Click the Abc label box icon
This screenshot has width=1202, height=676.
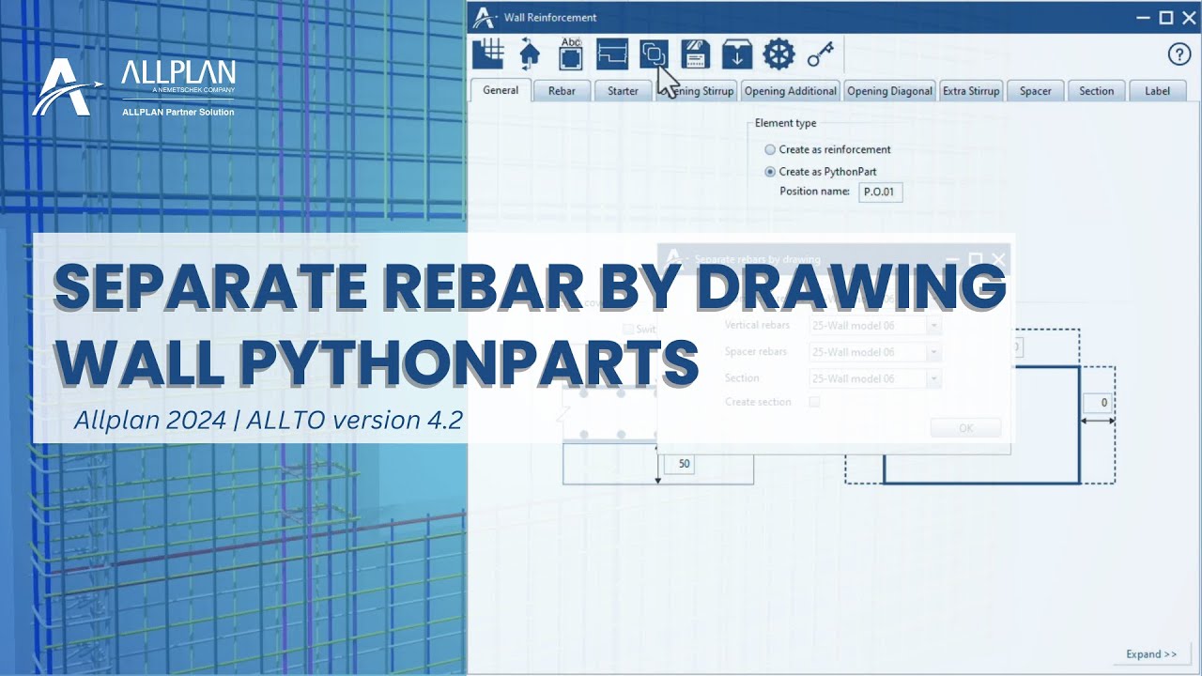click(571, 54)
